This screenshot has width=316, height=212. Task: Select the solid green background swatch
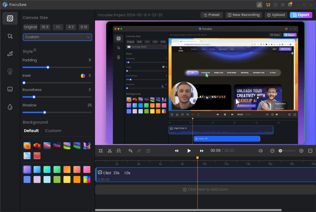pos(57,179)
